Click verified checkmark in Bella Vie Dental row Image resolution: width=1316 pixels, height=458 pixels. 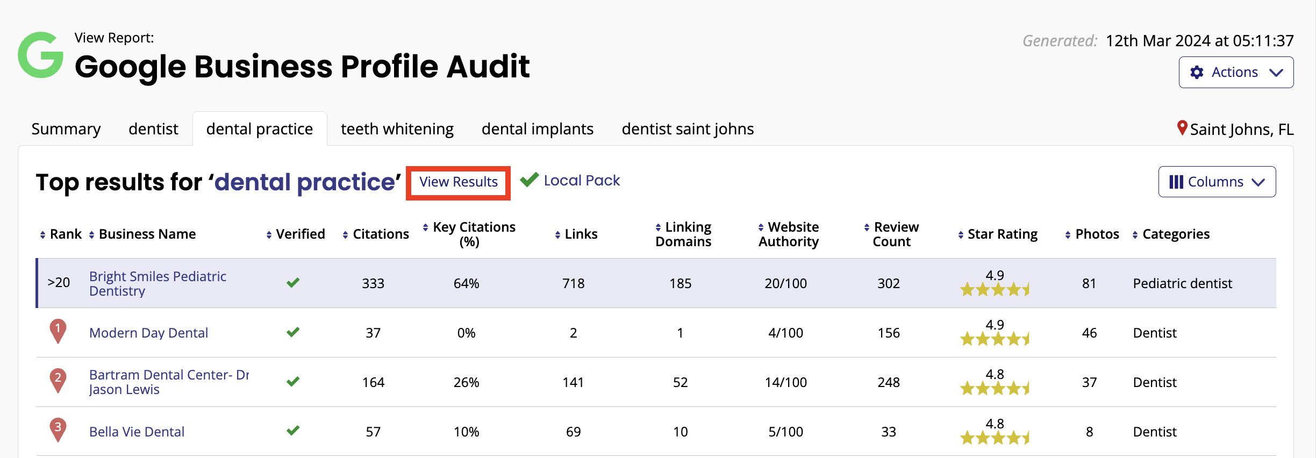(x=293, y=431)
